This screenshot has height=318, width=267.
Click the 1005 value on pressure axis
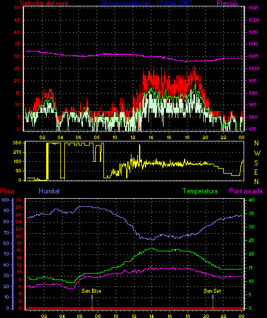click(x=254, y=56)
